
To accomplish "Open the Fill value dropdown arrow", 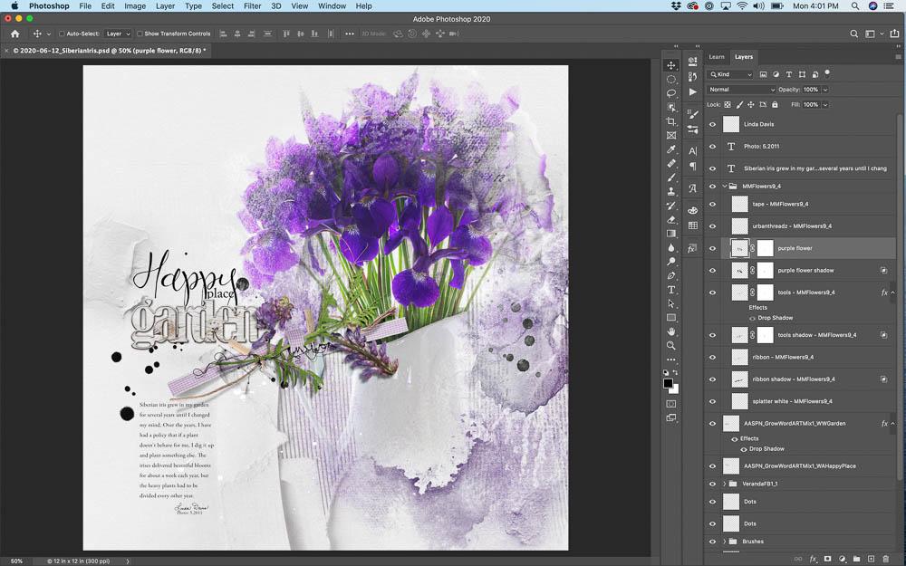I will tap(825, 104).
